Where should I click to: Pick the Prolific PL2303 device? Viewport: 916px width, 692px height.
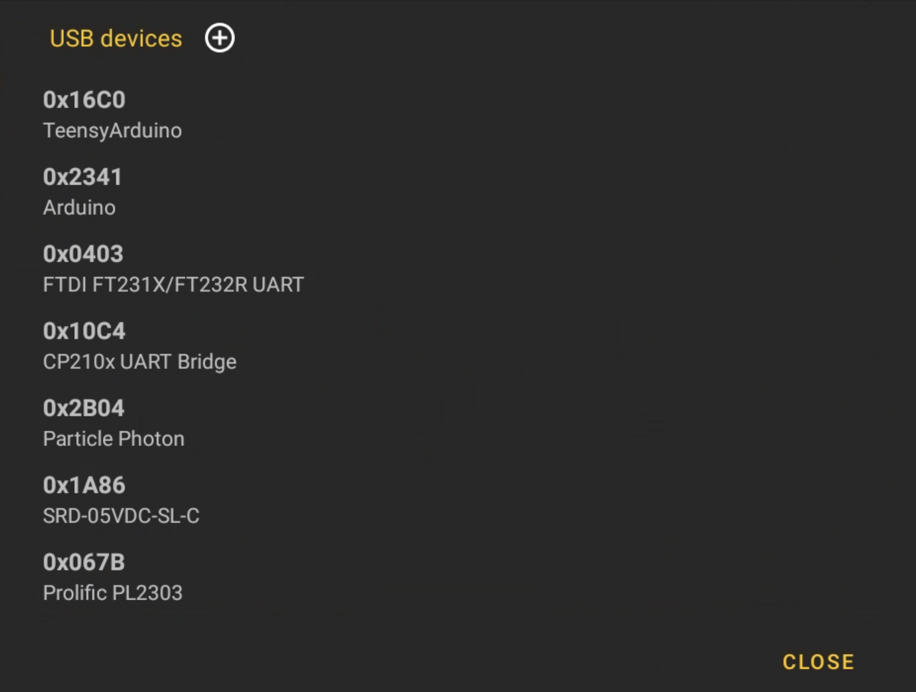tap(113, 593)
